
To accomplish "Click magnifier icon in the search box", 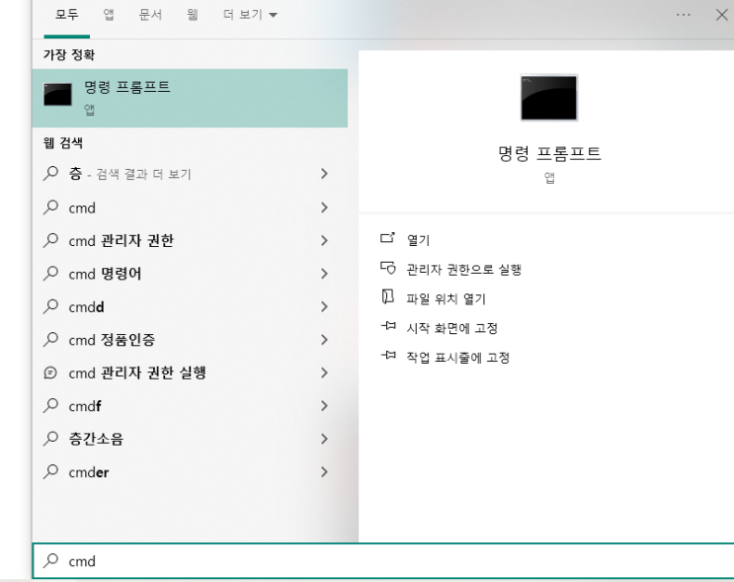I will point(50,560).
